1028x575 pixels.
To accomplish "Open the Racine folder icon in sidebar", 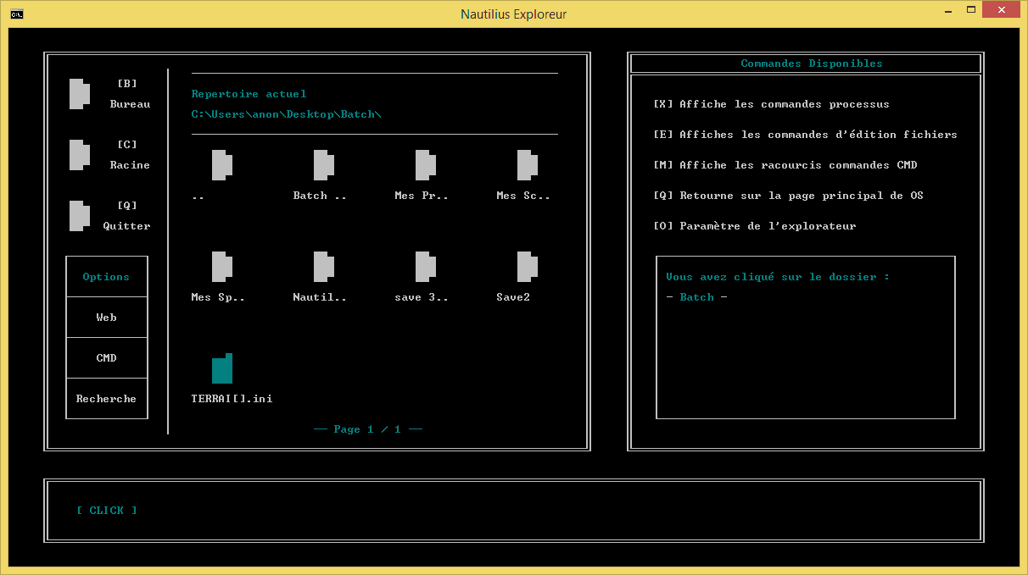I will tap(79, 155).
